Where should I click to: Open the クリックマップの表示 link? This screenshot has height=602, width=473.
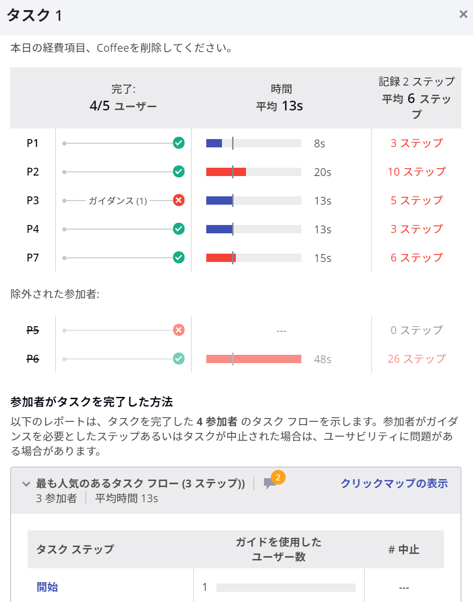pyautogui.click(x=394, y=483)
